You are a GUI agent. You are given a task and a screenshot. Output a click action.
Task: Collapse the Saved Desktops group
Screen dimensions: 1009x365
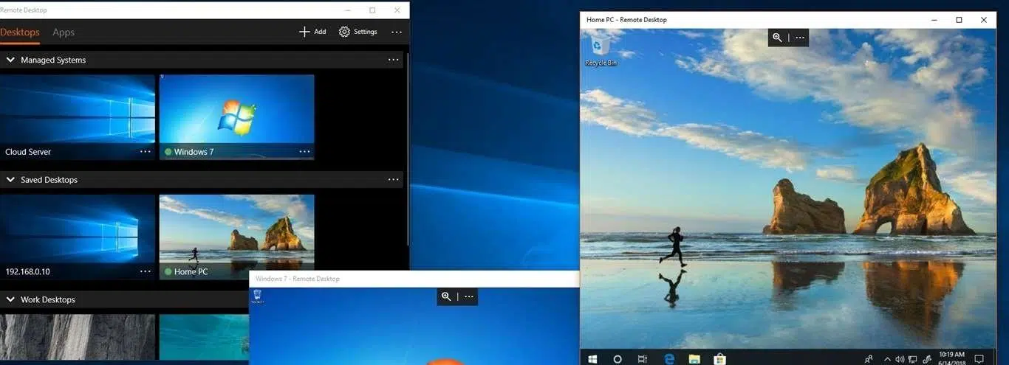point(10,180)
